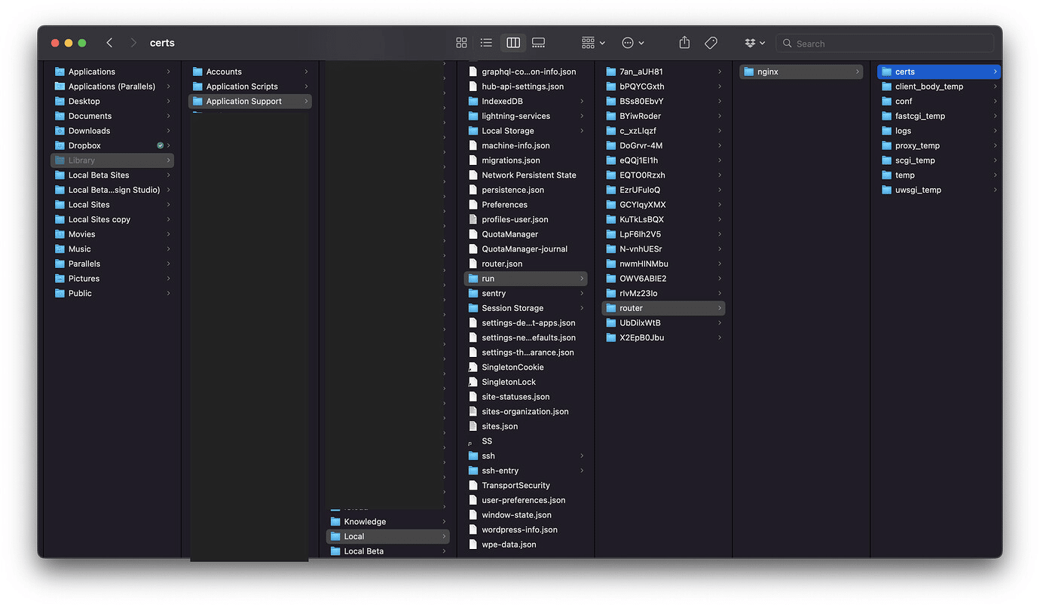This screenshot has height=607, width=1040.
Task: Click the Edit Tags icon
Action: click(x=711, y=43)
